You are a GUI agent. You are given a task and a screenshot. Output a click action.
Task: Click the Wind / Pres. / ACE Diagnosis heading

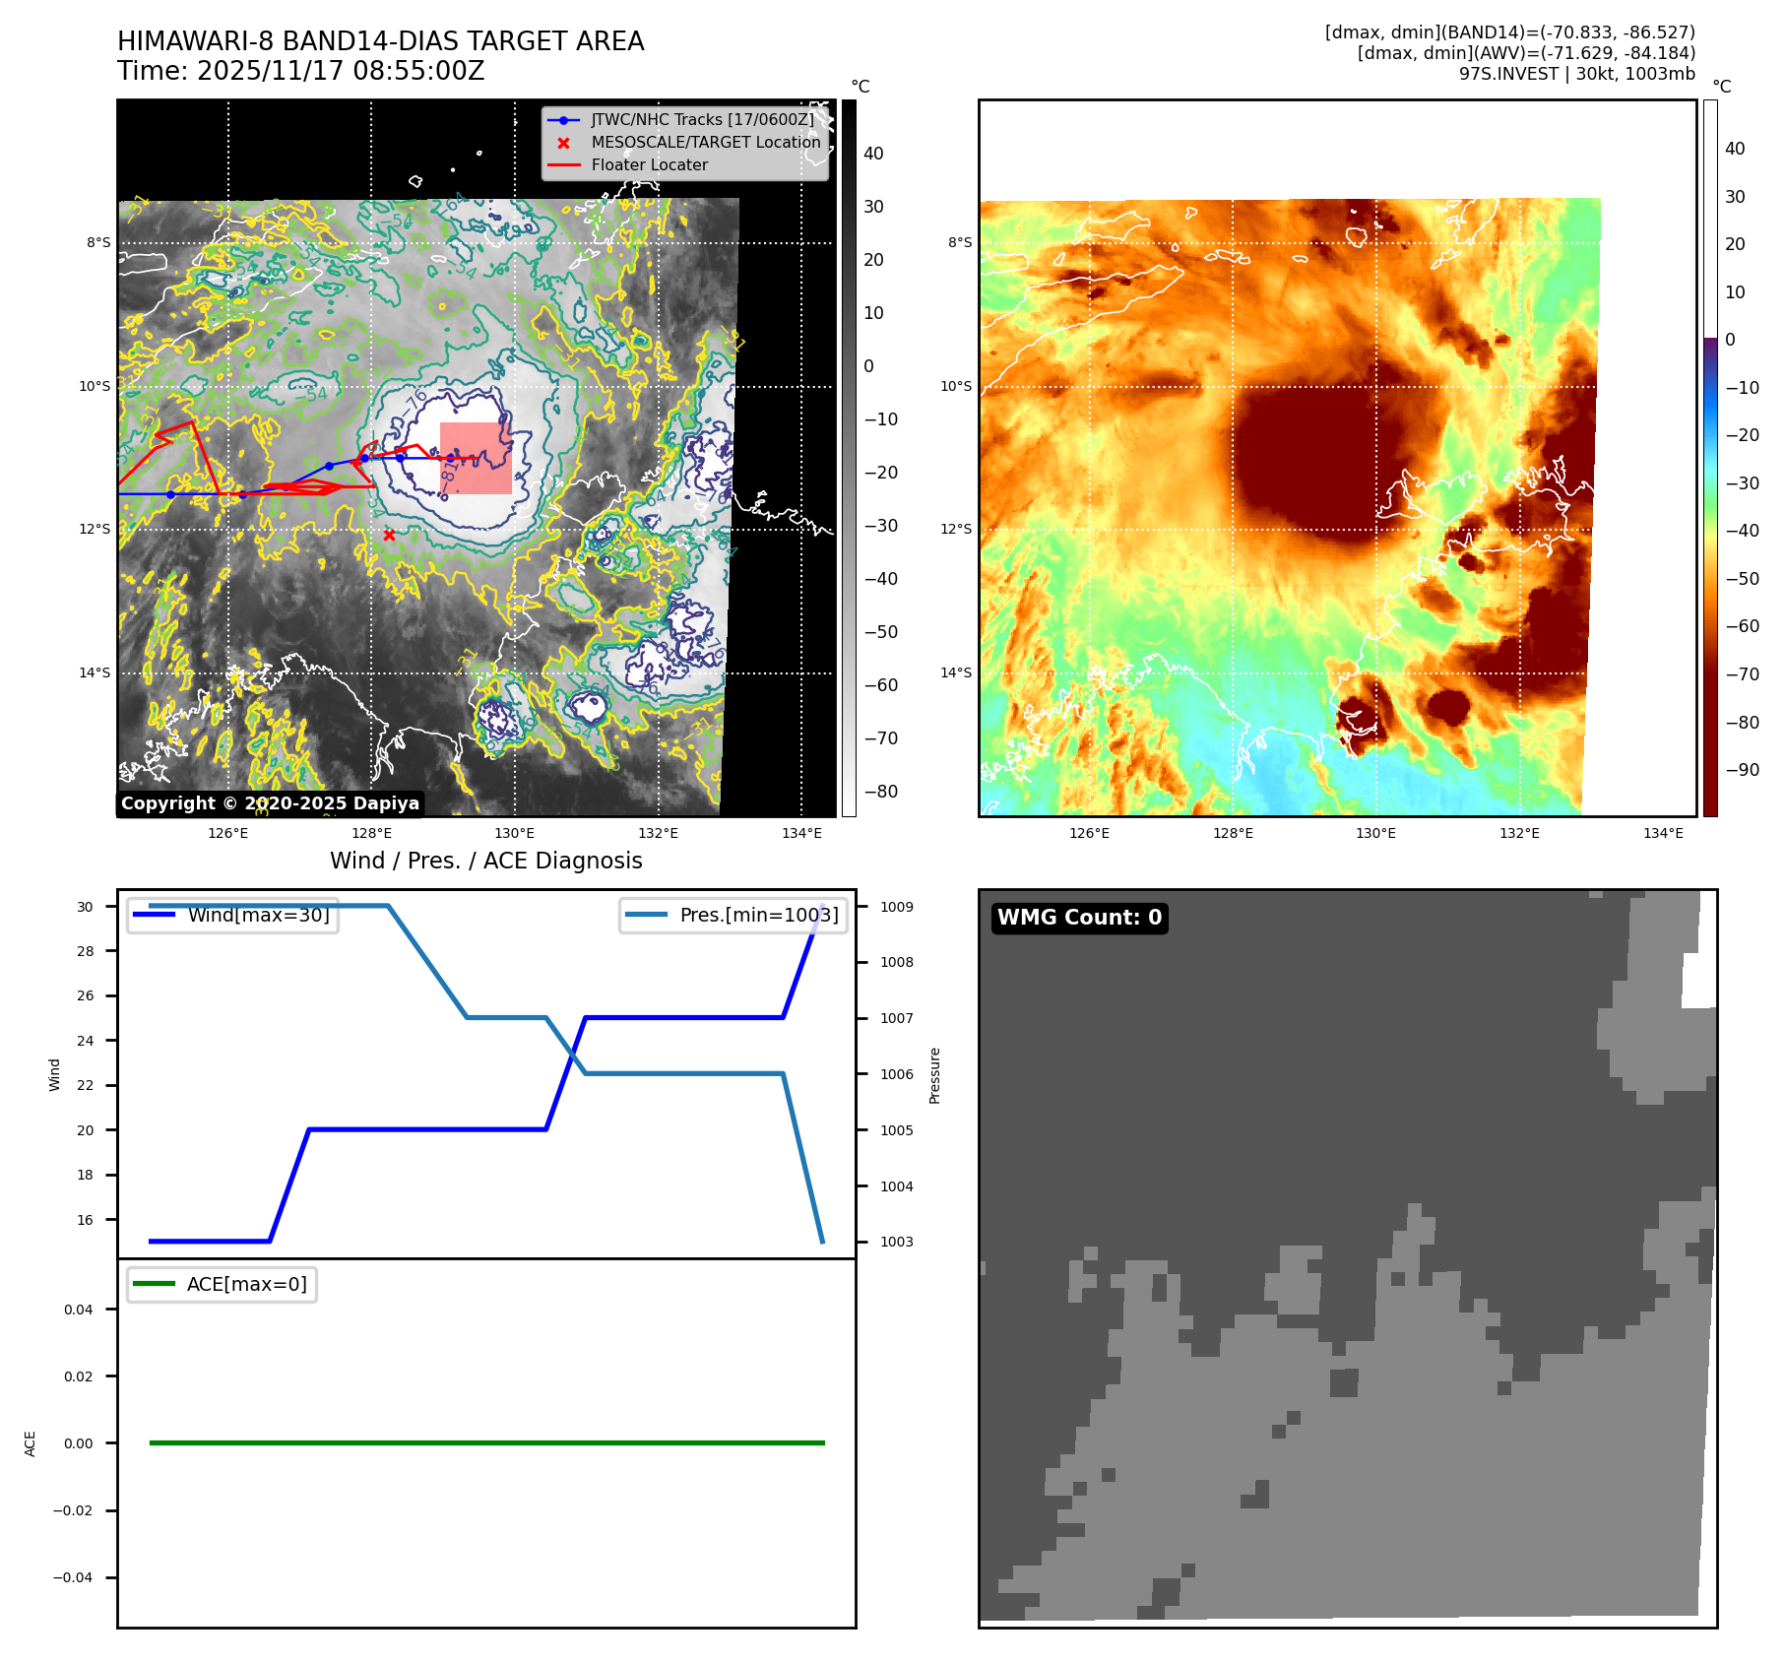point(485,861)
